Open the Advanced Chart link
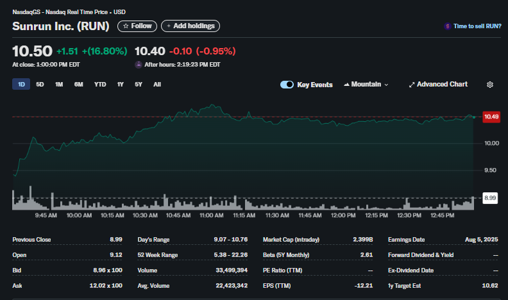 (x=438, y=84)
